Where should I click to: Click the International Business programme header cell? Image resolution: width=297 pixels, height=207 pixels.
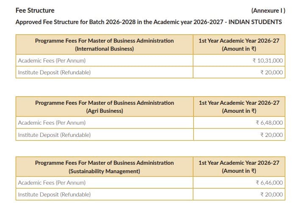tap(104, 44)
